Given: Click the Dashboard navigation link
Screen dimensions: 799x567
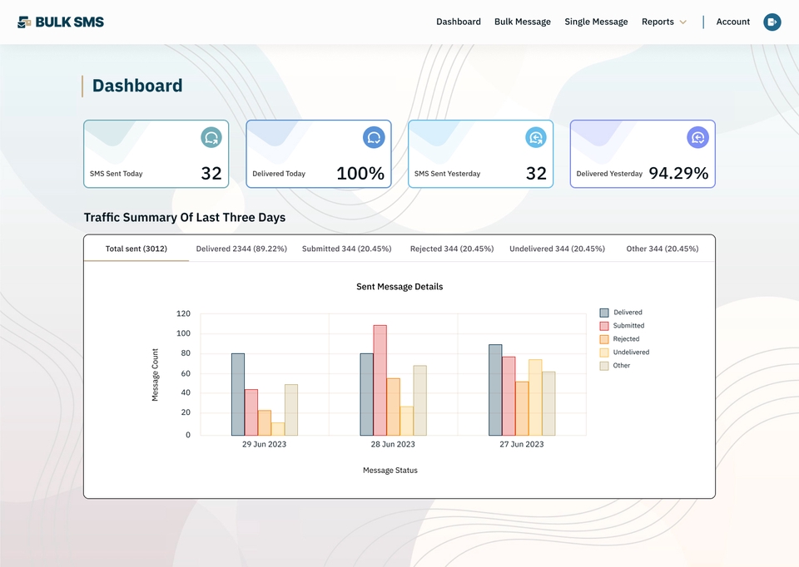Looking at the screenshot, I should coord(458,22).
